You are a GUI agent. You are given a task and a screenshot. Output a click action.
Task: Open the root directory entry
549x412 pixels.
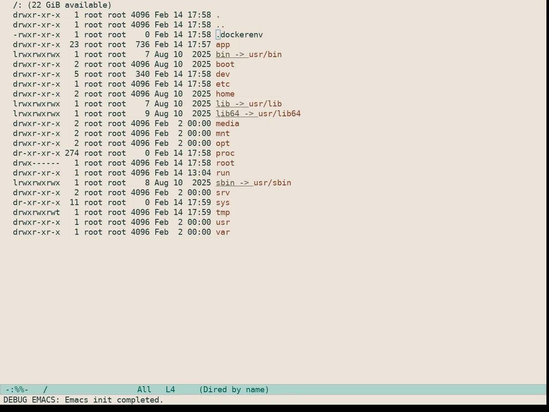click(225, 163)
